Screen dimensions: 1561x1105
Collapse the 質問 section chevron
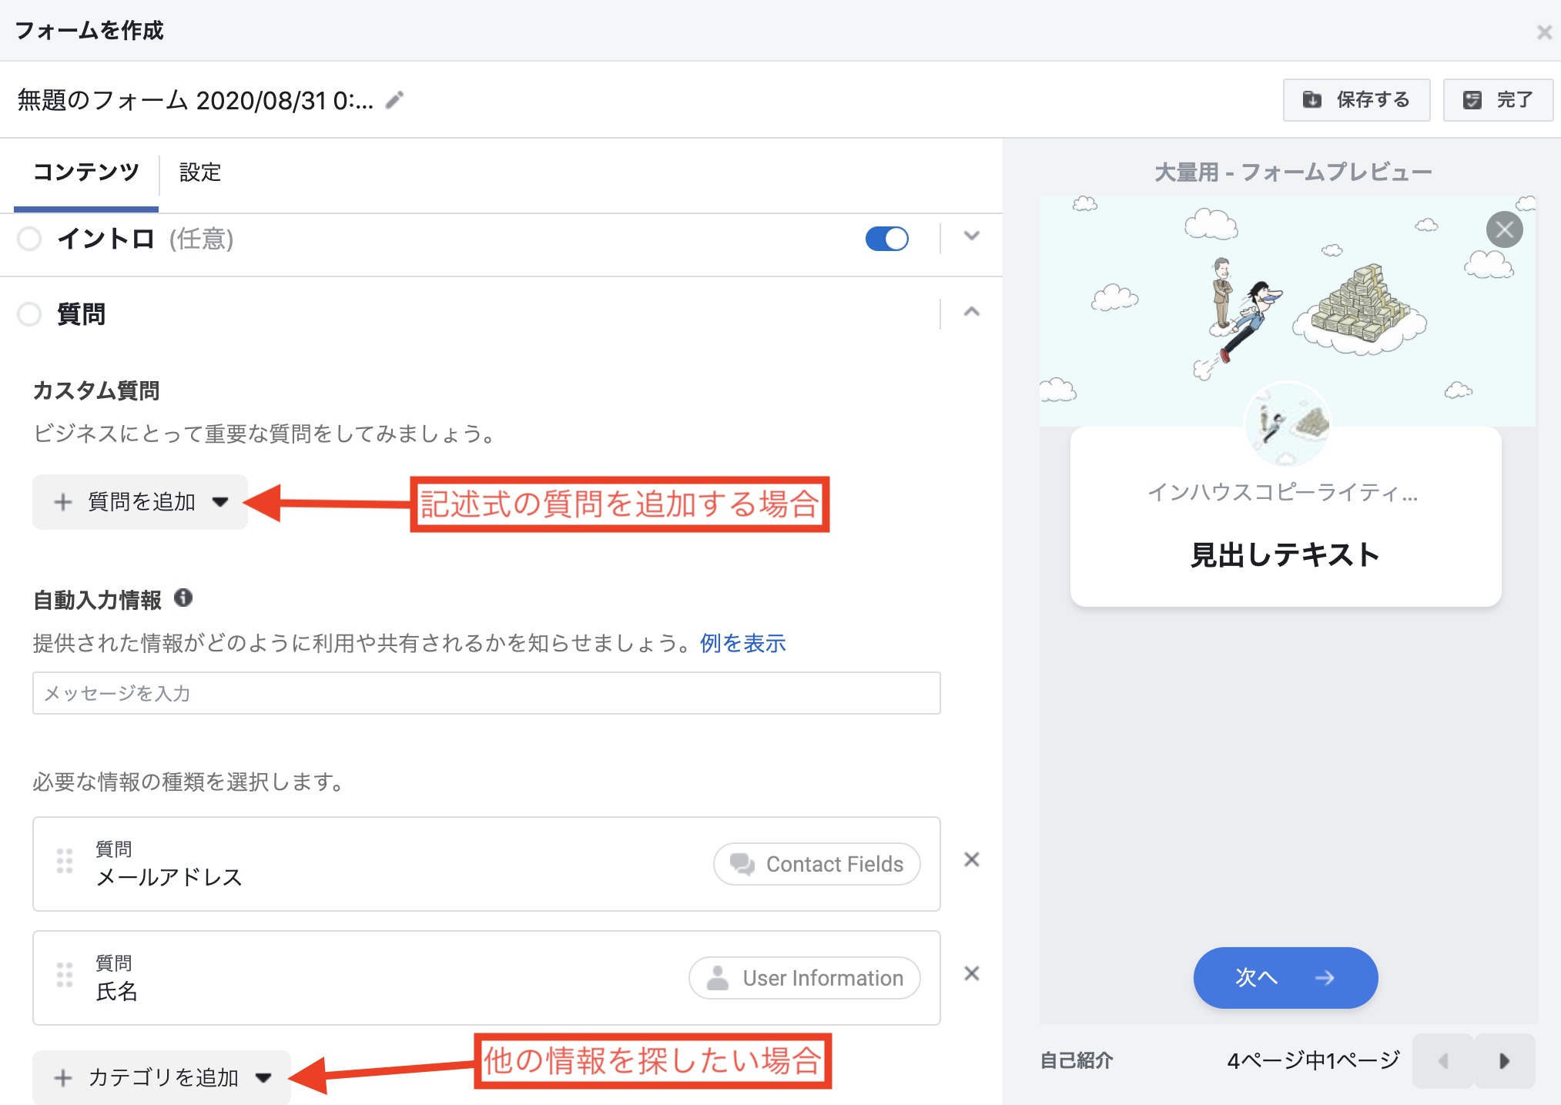971,312
